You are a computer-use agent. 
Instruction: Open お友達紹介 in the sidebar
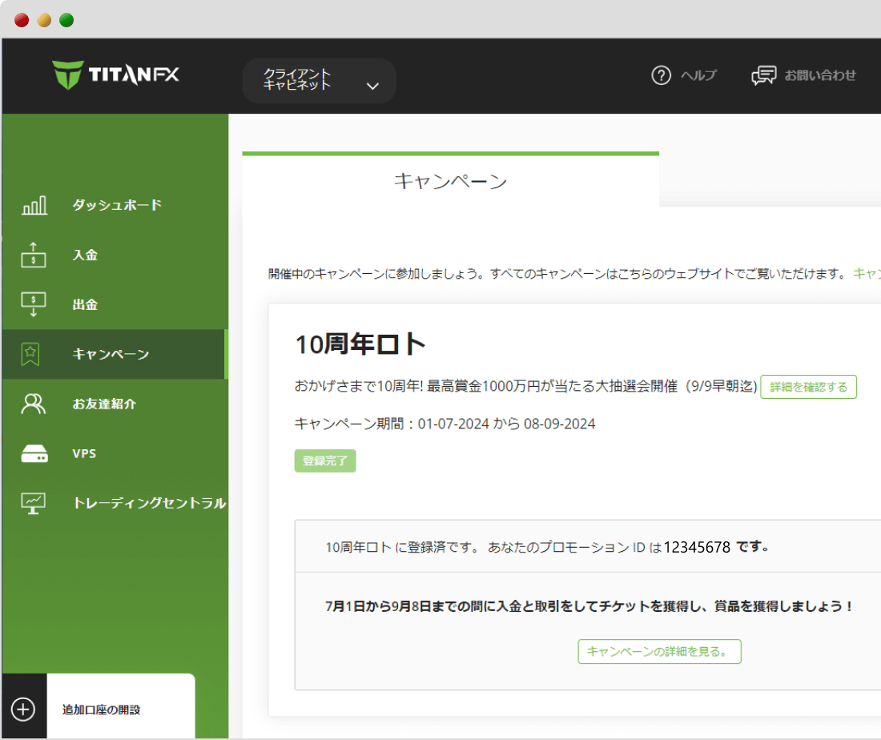click(104, 404)
